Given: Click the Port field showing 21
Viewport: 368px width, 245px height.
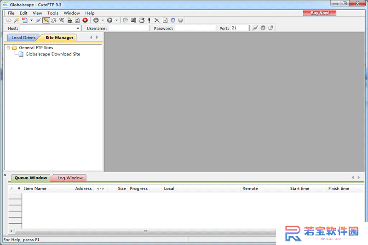Looking at the screenshot, I should (x=239, y=28).
